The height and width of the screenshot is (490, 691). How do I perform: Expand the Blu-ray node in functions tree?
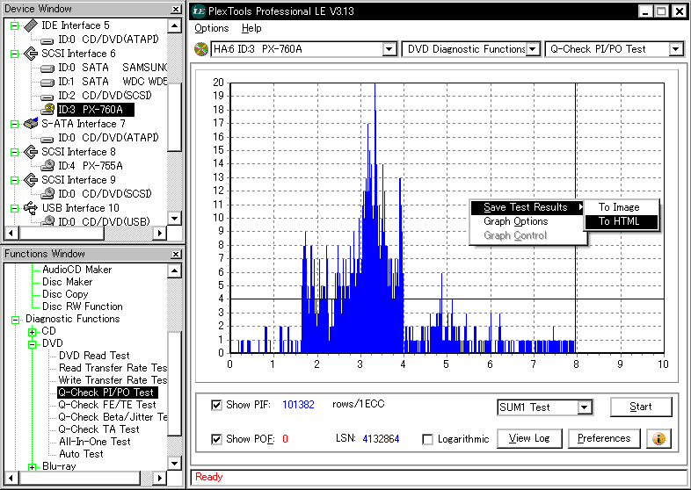[32, 466]
